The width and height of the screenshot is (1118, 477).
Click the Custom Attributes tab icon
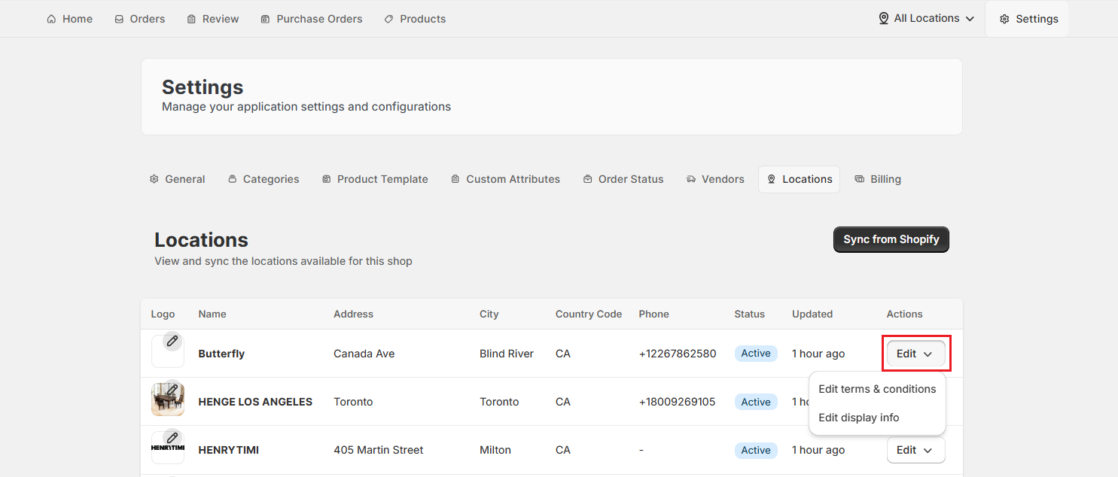(455, 179)
